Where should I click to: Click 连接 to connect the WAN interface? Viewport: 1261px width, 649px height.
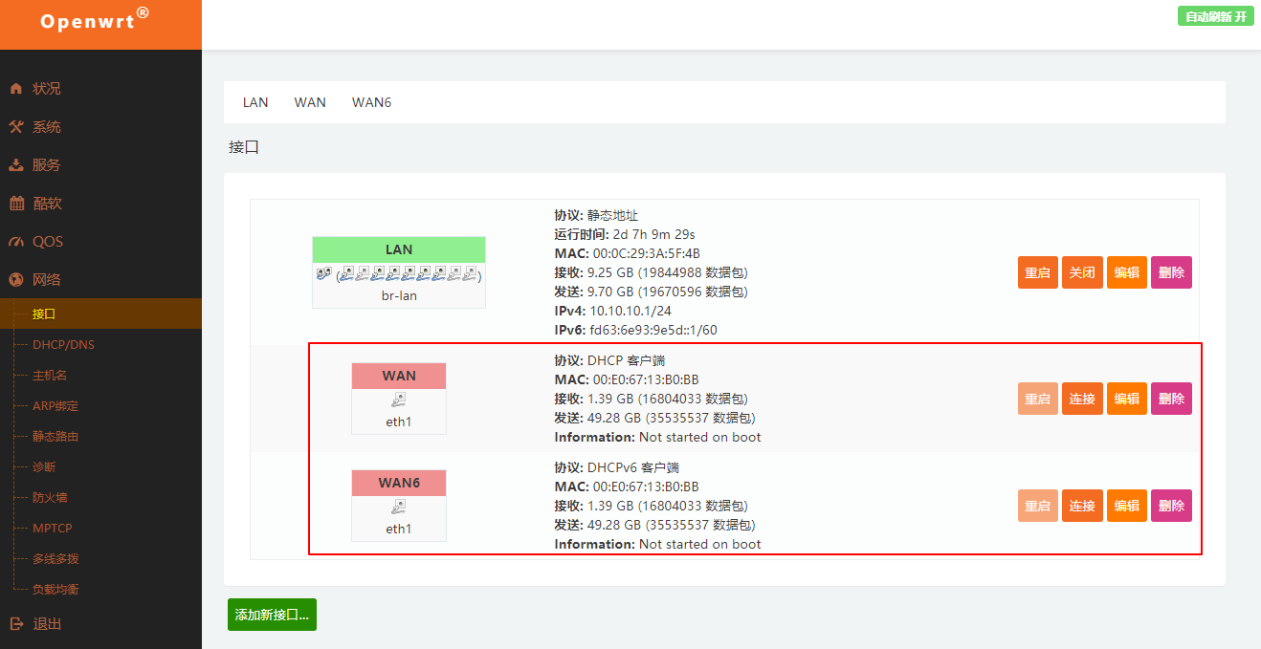pyautogui.click(x=1082, y=398)
